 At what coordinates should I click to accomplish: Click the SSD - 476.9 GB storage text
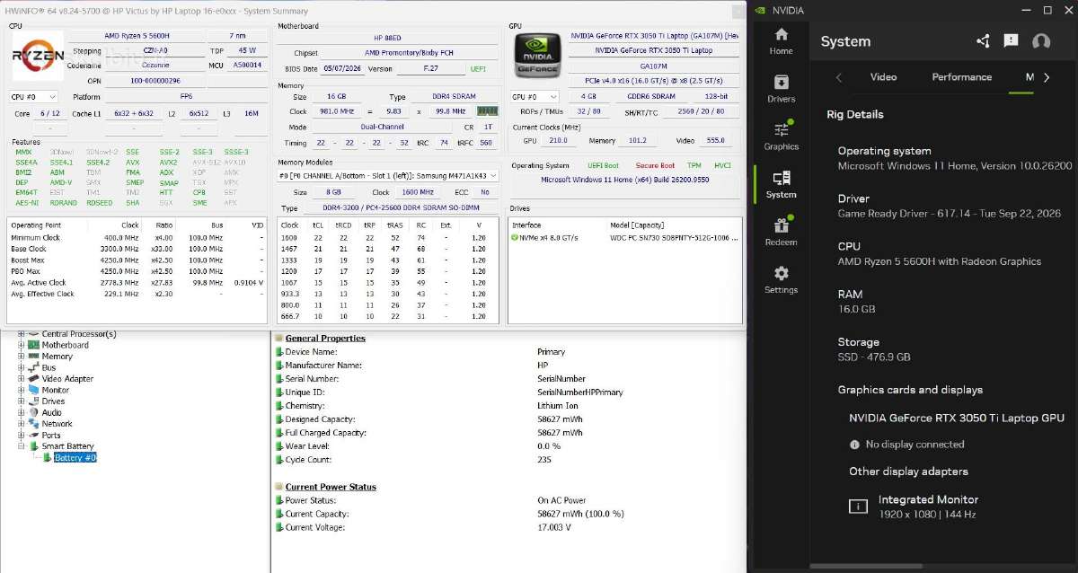(x=874, y=357)
